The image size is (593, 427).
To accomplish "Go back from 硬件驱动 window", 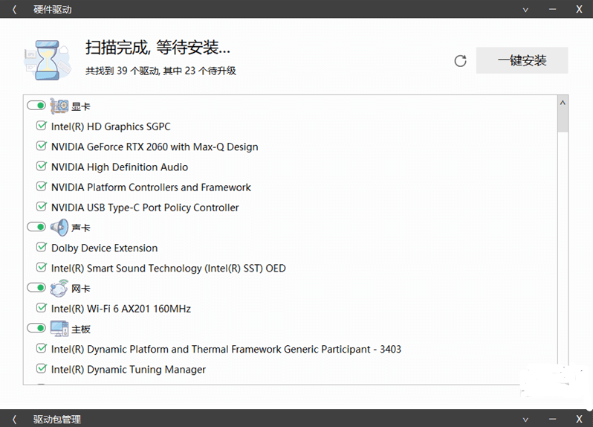I will click(14, 9).
